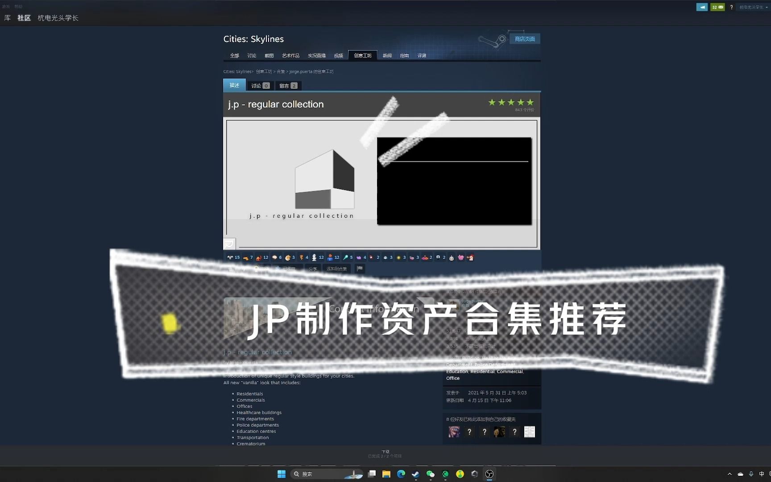Open Steam from the taskbar
771x482 pixels.
point(416,474)
